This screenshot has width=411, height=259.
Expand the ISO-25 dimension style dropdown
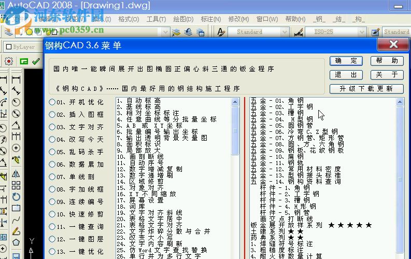click(x=362, y=32)
